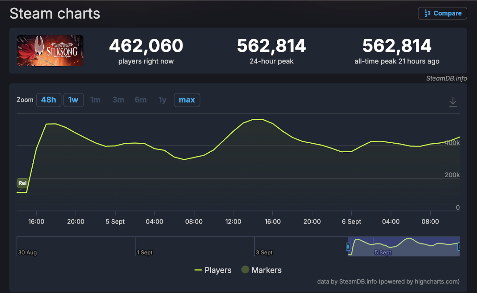477x293 pixels.
Task: Click the data by SteamDB.info highcharts credit
Action: tap(388, 281)
